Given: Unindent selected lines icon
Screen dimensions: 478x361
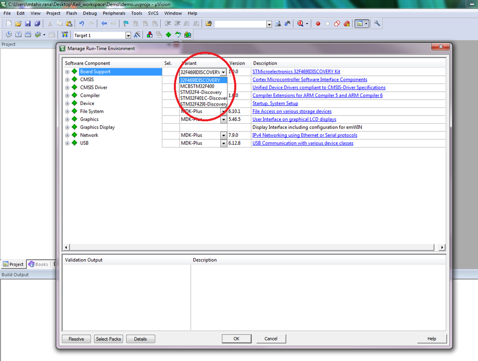Looking at the screenshot, I should (177, 23).
